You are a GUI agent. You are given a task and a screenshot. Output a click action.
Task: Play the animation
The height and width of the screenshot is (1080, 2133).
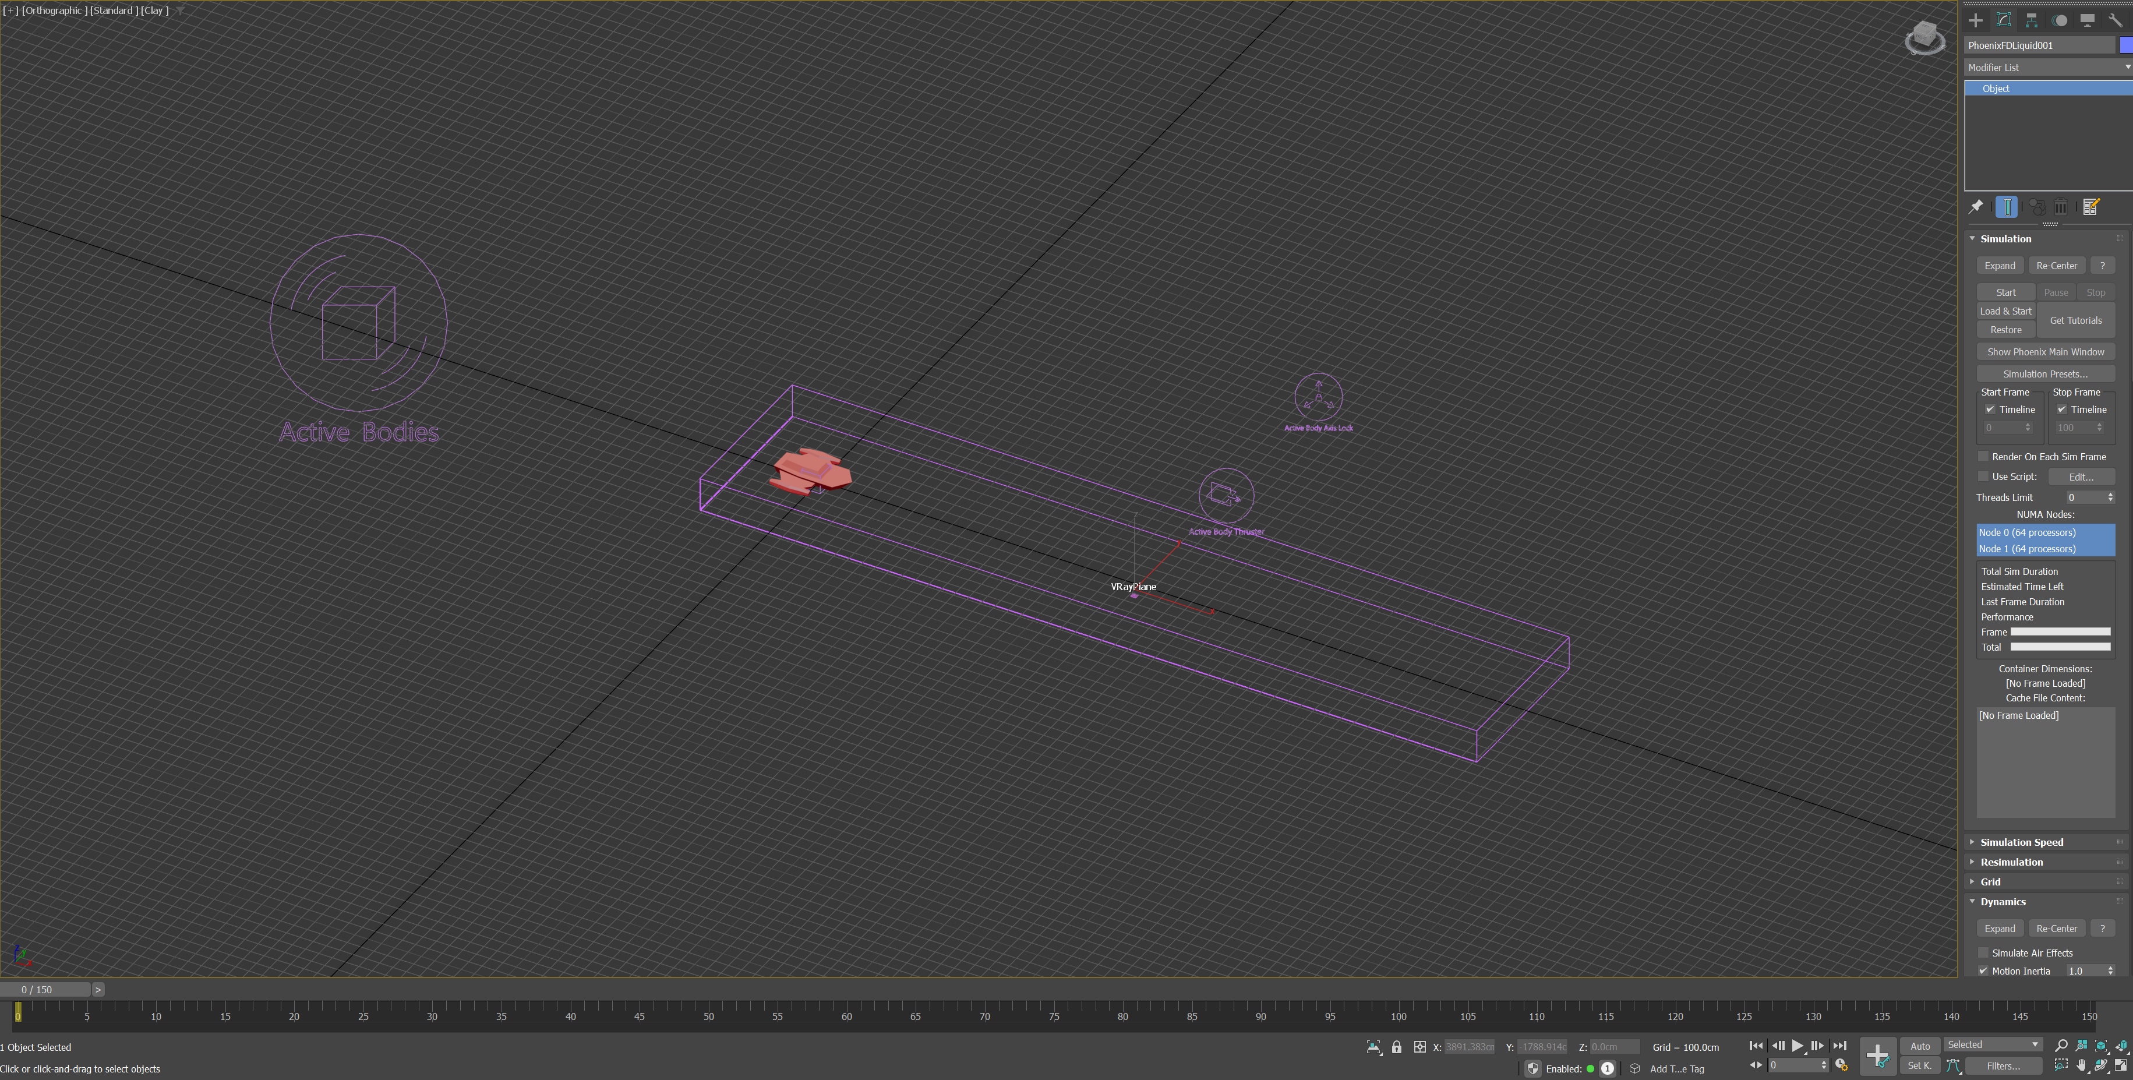tap(1797, 1046)
